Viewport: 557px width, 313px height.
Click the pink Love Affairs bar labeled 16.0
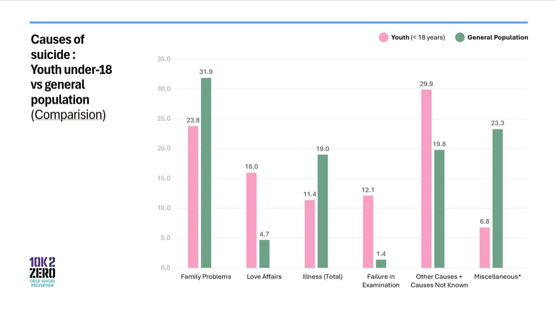coord(251,221)
